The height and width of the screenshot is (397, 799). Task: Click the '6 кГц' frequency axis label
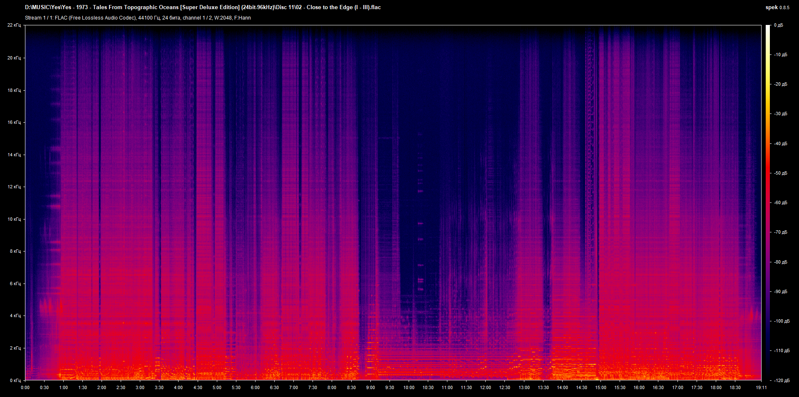pyautogui.click(x=15, y=284)
